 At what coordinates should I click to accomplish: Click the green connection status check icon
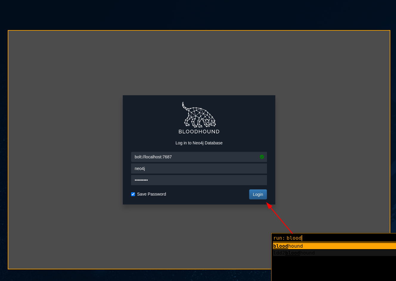(262, 157)
